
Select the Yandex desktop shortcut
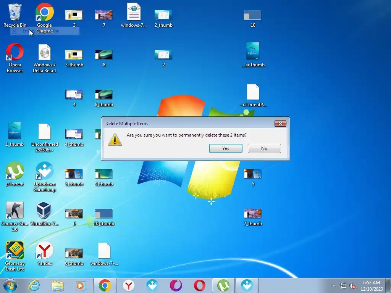pos(45,253)
